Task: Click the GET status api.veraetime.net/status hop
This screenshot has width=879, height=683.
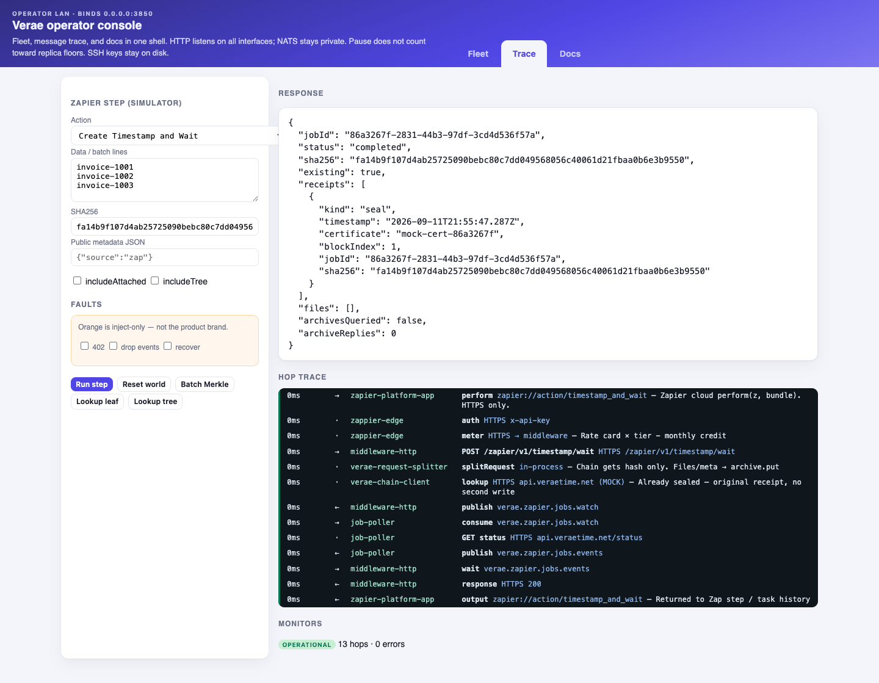Action: pos(549,538)
